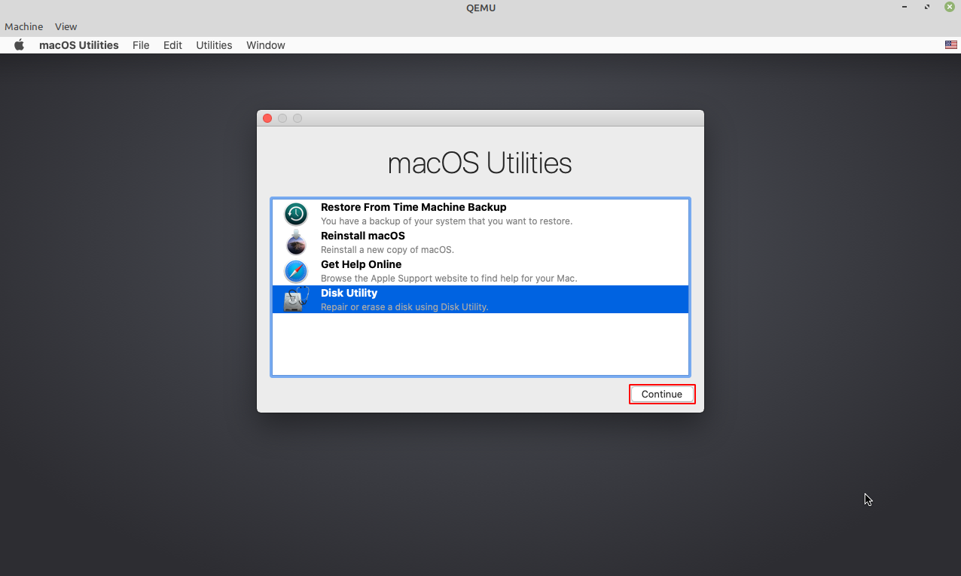This screenshot has width=961, height=576.
Task: Open the Utilities menu
Action: [x=214, y=45]
